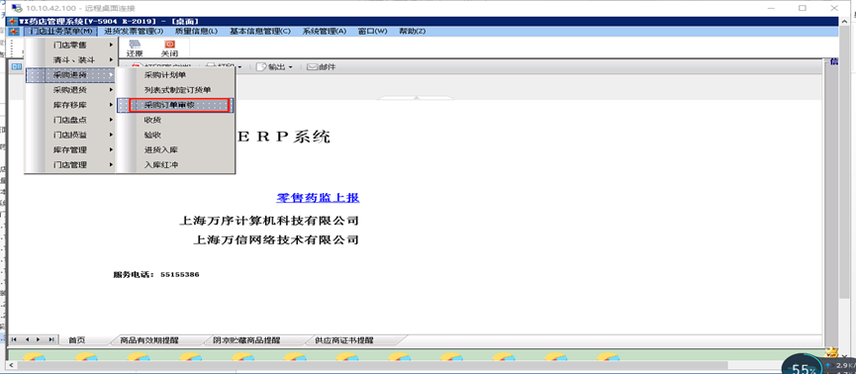Click the 邮件 envelope toolbar button
Screen dimensions: 856x374
(321, 67)
